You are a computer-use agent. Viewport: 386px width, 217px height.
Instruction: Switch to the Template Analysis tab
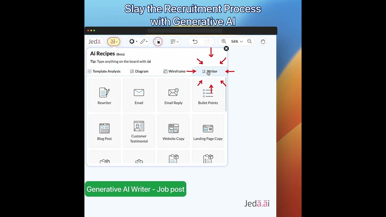(x=104, y=71)
